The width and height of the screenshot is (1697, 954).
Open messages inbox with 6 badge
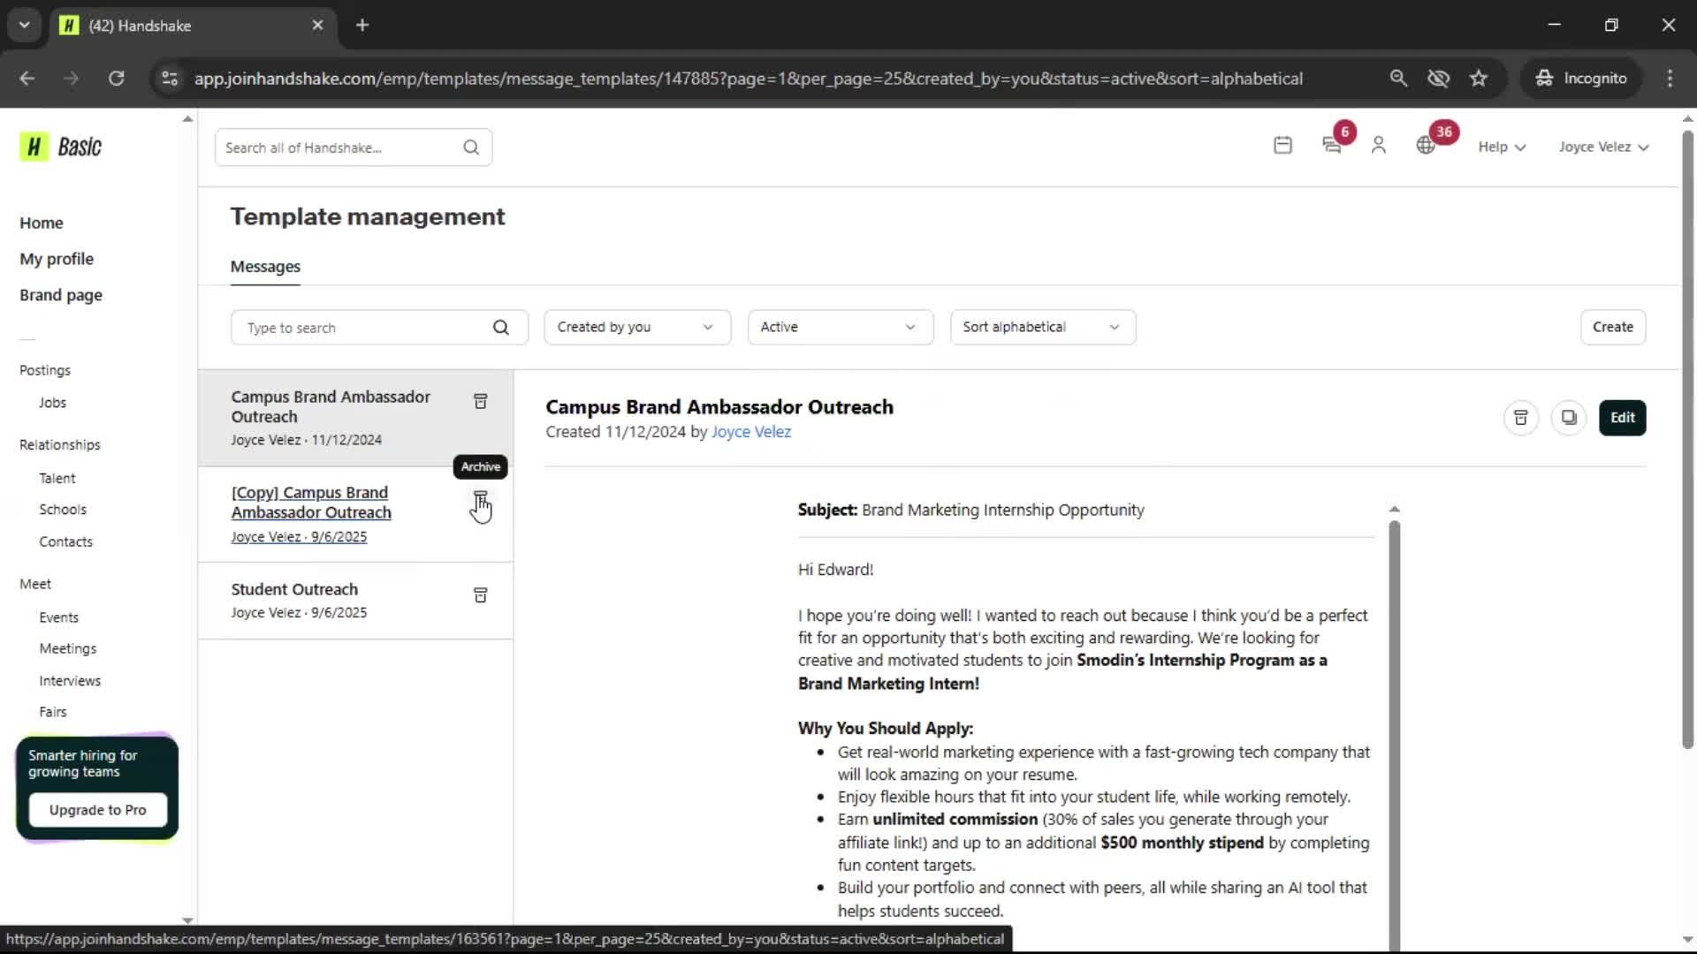[x=1333, y=146]
